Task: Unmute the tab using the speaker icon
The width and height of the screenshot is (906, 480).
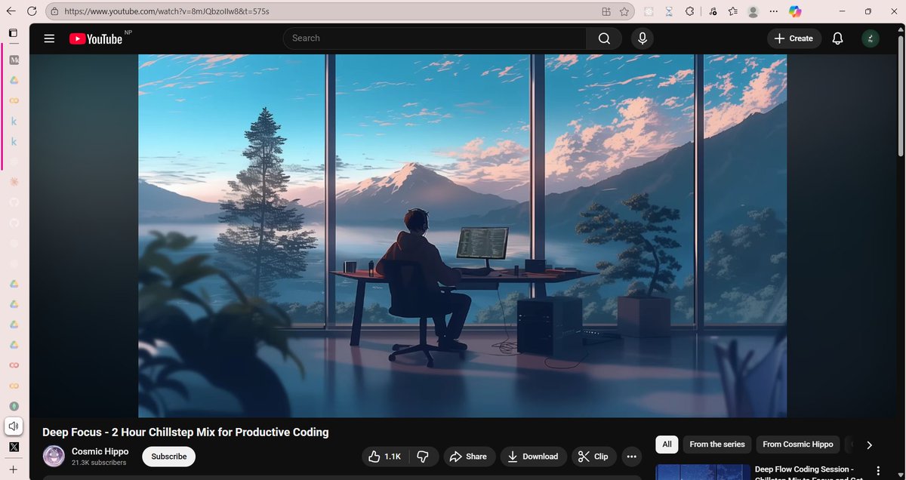Action: click(x=13, y=426)
